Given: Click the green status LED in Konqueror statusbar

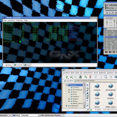Looking at the screenshot, I should pyautogui.click(x=91, y=110).
